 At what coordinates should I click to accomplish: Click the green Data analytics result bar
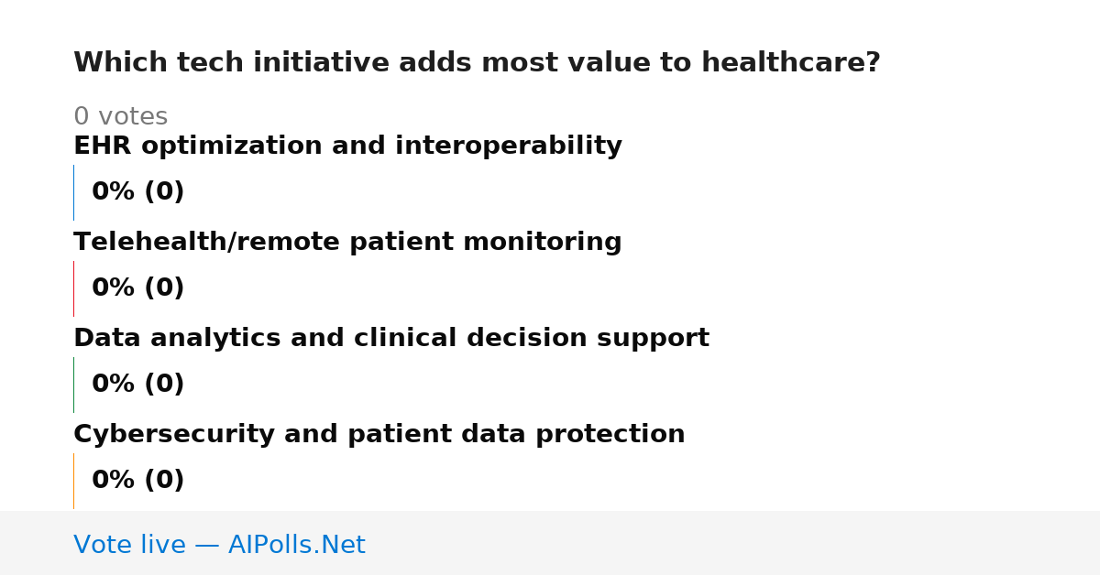pos(73,385)
